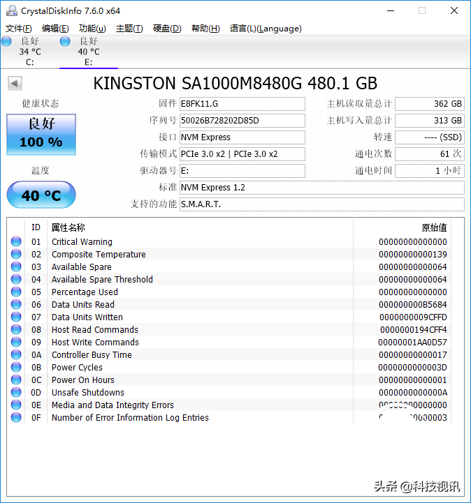Click the interface field NVM Express

(x=242, y=137)
